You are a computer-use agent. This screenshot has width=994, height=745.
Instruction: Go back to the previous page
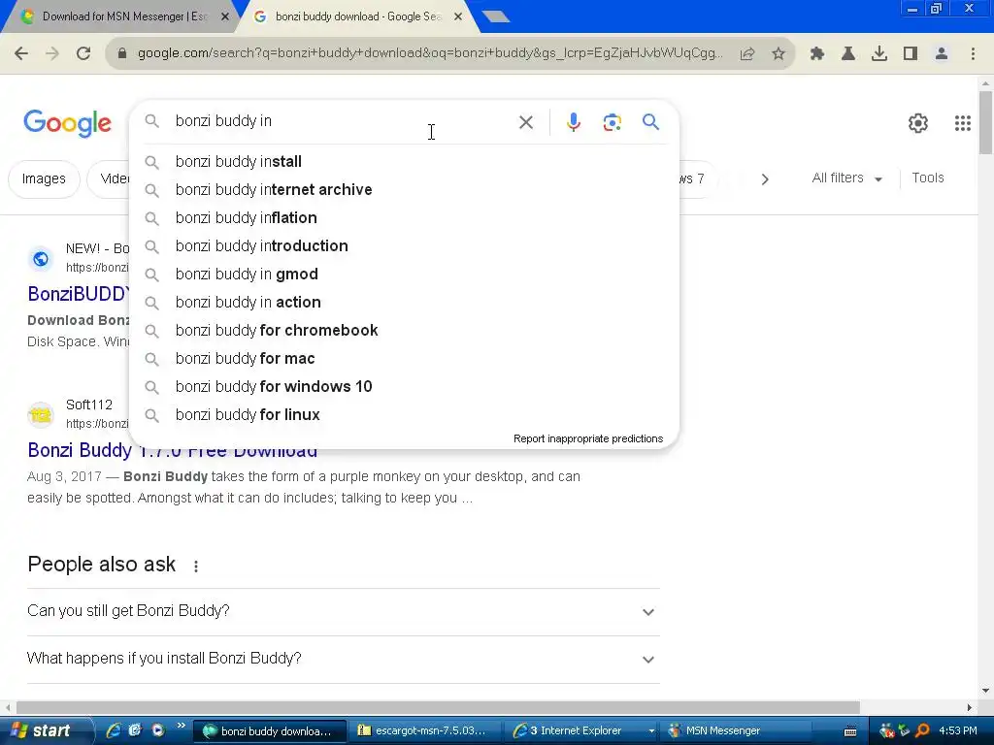pos(21,54)
